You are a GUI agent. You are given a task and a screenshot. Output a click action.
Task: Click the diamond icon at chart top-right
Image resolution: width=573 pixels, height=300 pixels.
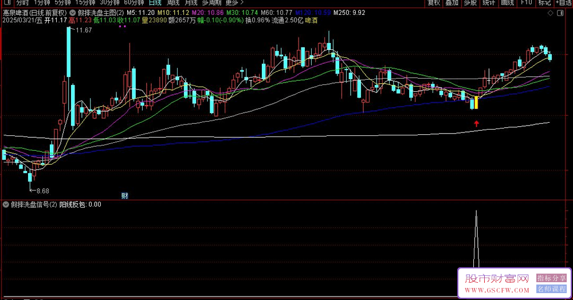pyautogui.click(x=550, y=13)
